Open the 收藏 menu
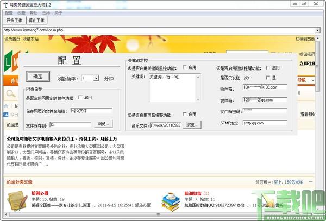 tap(21, 13)
